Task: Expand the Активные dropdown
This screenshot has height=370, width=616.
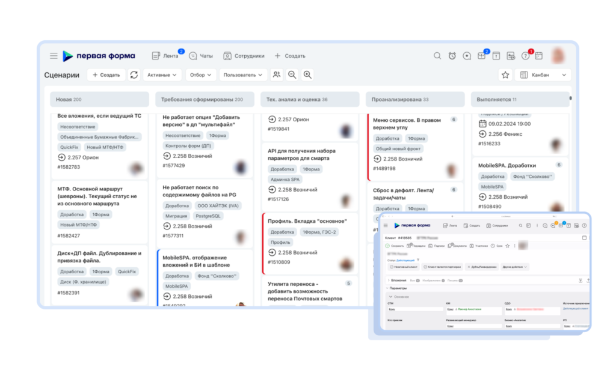Action: (162, 74)
